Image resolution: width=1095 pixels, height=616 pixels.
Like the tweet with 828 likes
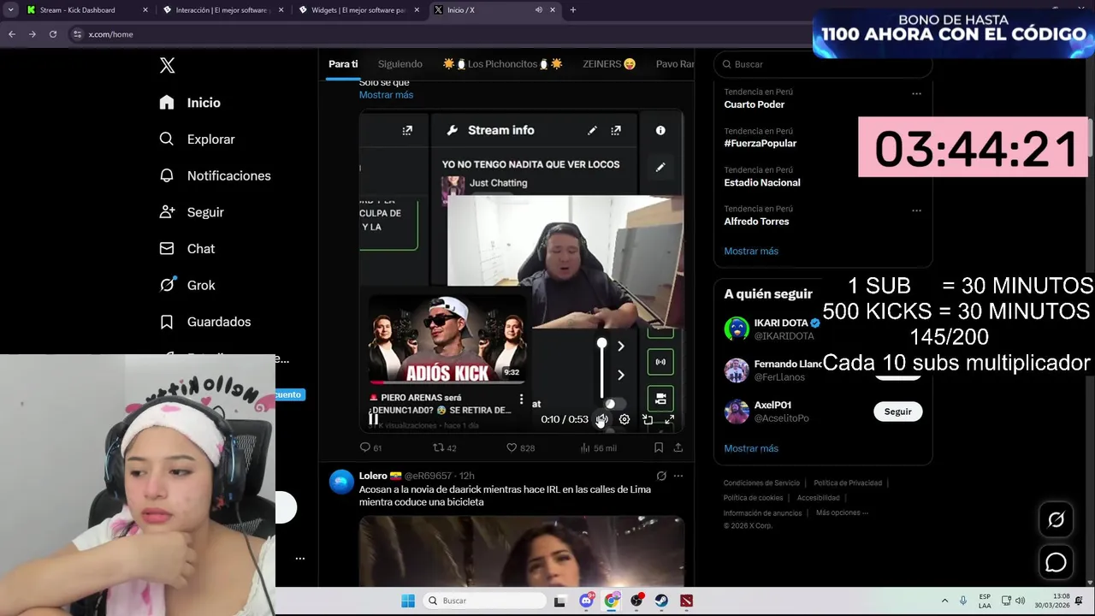coord(520,447)
